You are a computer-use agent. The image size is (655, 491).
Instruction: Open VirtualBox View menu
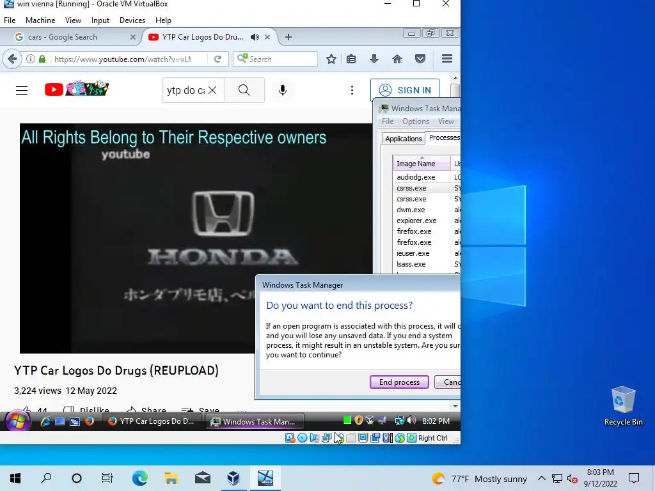73,20
